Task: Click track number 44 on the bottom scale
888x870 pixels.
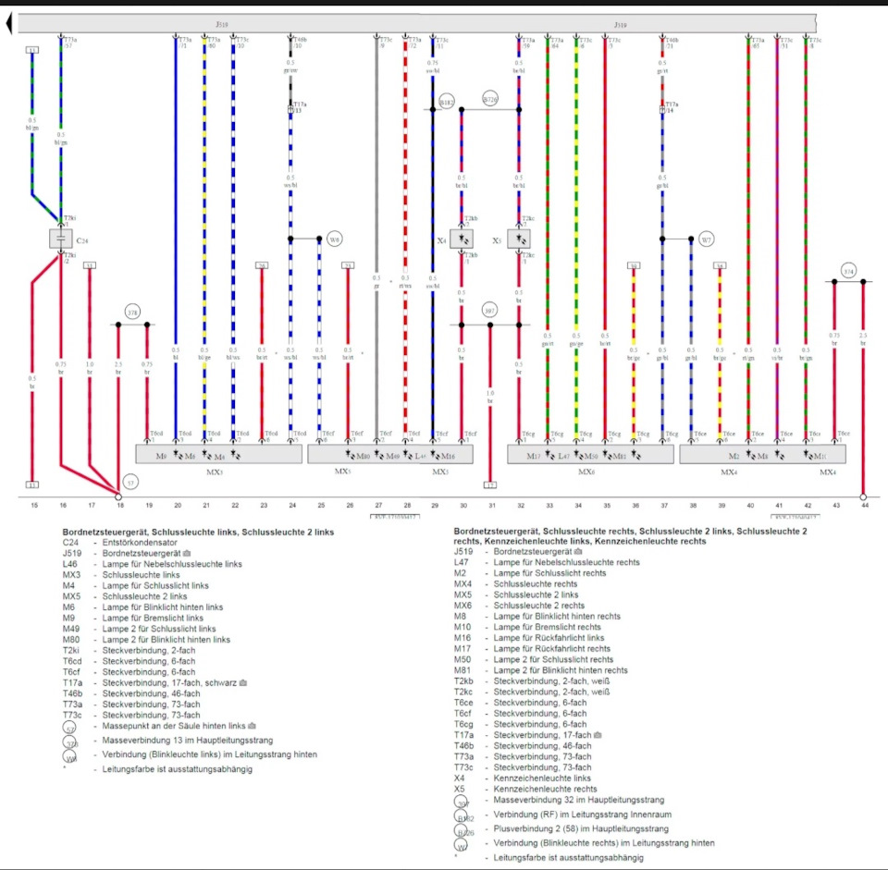Action: pyautogui.click(x=865, y=506)
